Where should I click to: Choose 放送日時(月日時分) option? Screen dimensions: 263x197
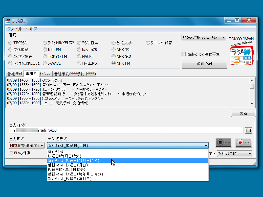pos(128,156)
